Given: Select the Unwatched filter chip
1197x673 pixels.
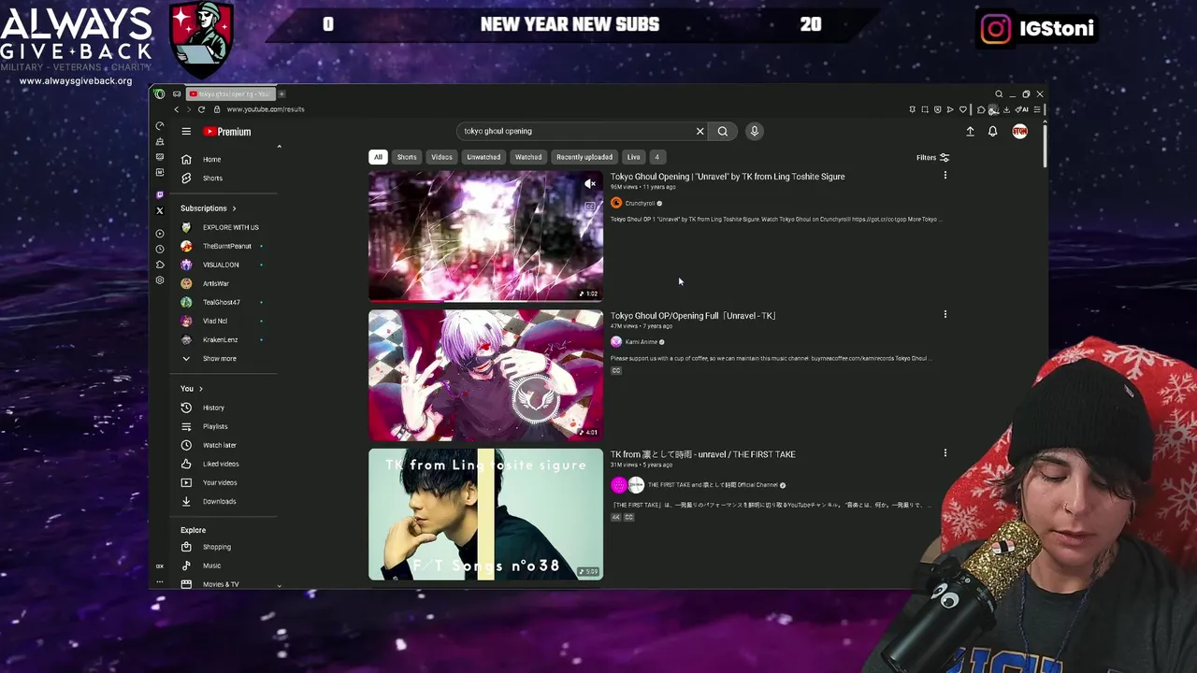Looking at the screenshot, I should coord(483,157).
